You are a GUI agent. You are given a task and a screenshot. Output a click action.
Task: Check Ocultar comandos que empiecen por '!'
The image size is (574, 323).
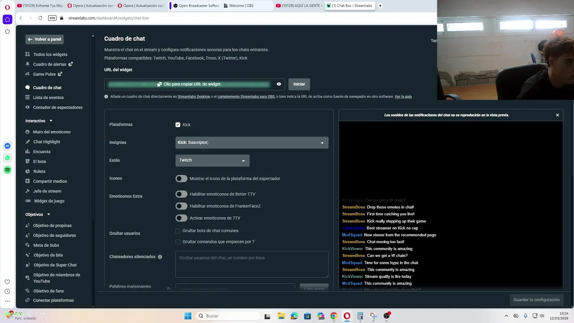(178, 242)
